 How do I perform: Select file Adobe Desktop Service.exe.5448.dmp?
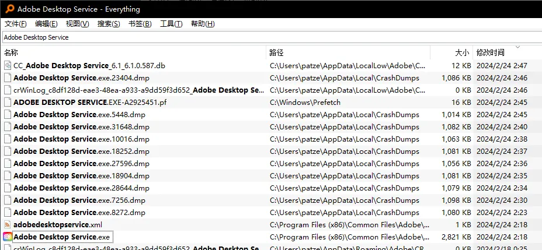(x=79, y=114)
